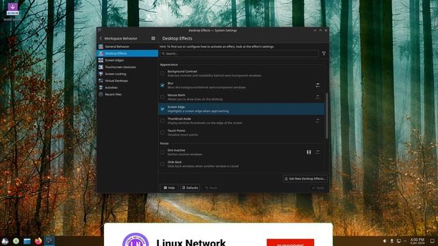Click the Apply button

318,188
